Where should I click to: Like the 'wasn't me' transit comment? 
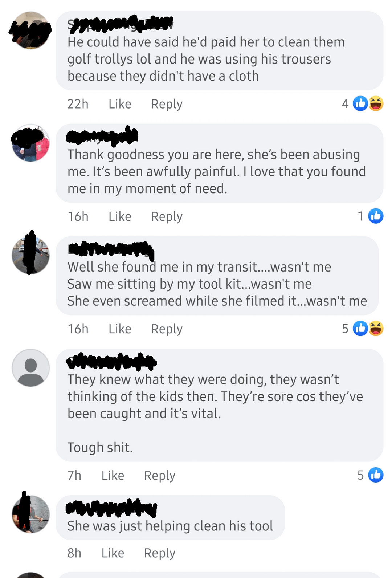click(x=120, y=329)
